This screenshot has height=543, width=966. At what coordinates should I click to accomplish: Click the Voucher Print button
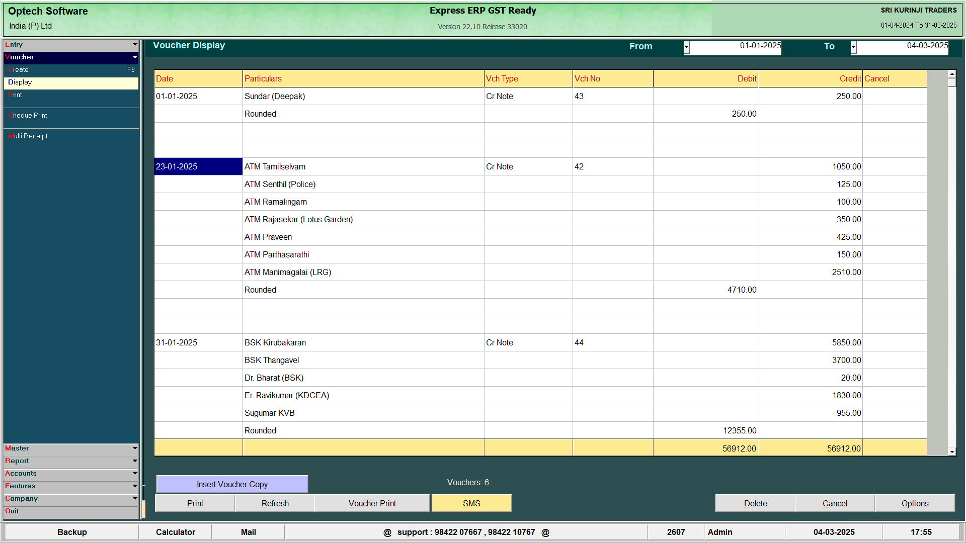pyautogui.click(x=372, y=503)
